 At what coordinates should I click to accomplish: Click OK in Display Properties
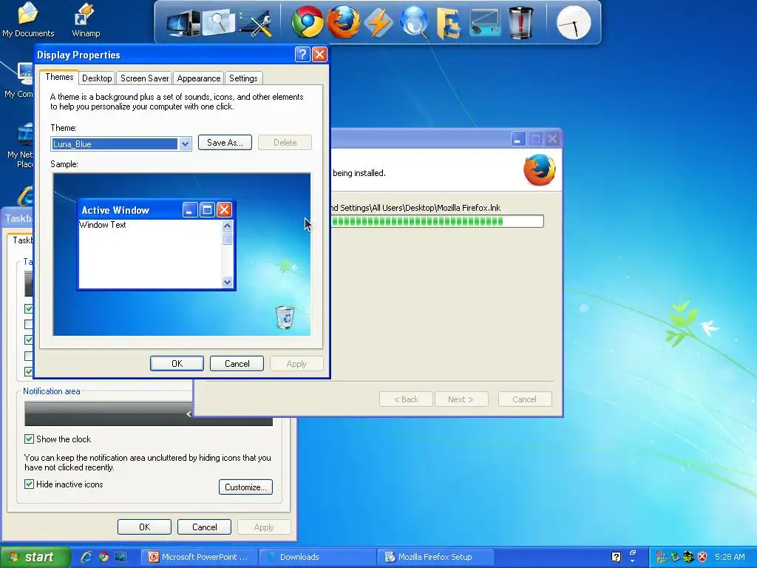click(x=177, y=364)
